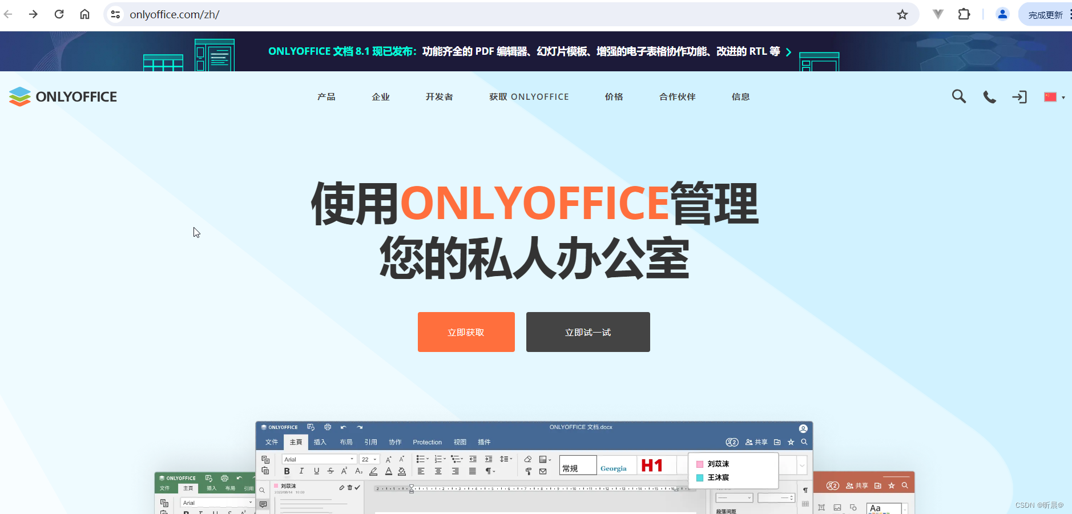Open the V-shaped extension icon
This screenshot has height=514, width=1072.
coord(938,14)
